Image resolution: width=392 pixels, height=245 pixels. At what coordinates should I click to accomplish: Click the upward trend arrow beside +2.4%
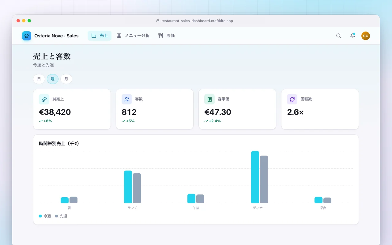click(x=206, y=121)
